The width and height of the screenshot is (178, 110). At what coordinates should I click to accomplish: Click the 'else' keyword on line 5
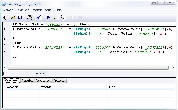point(17,43)
